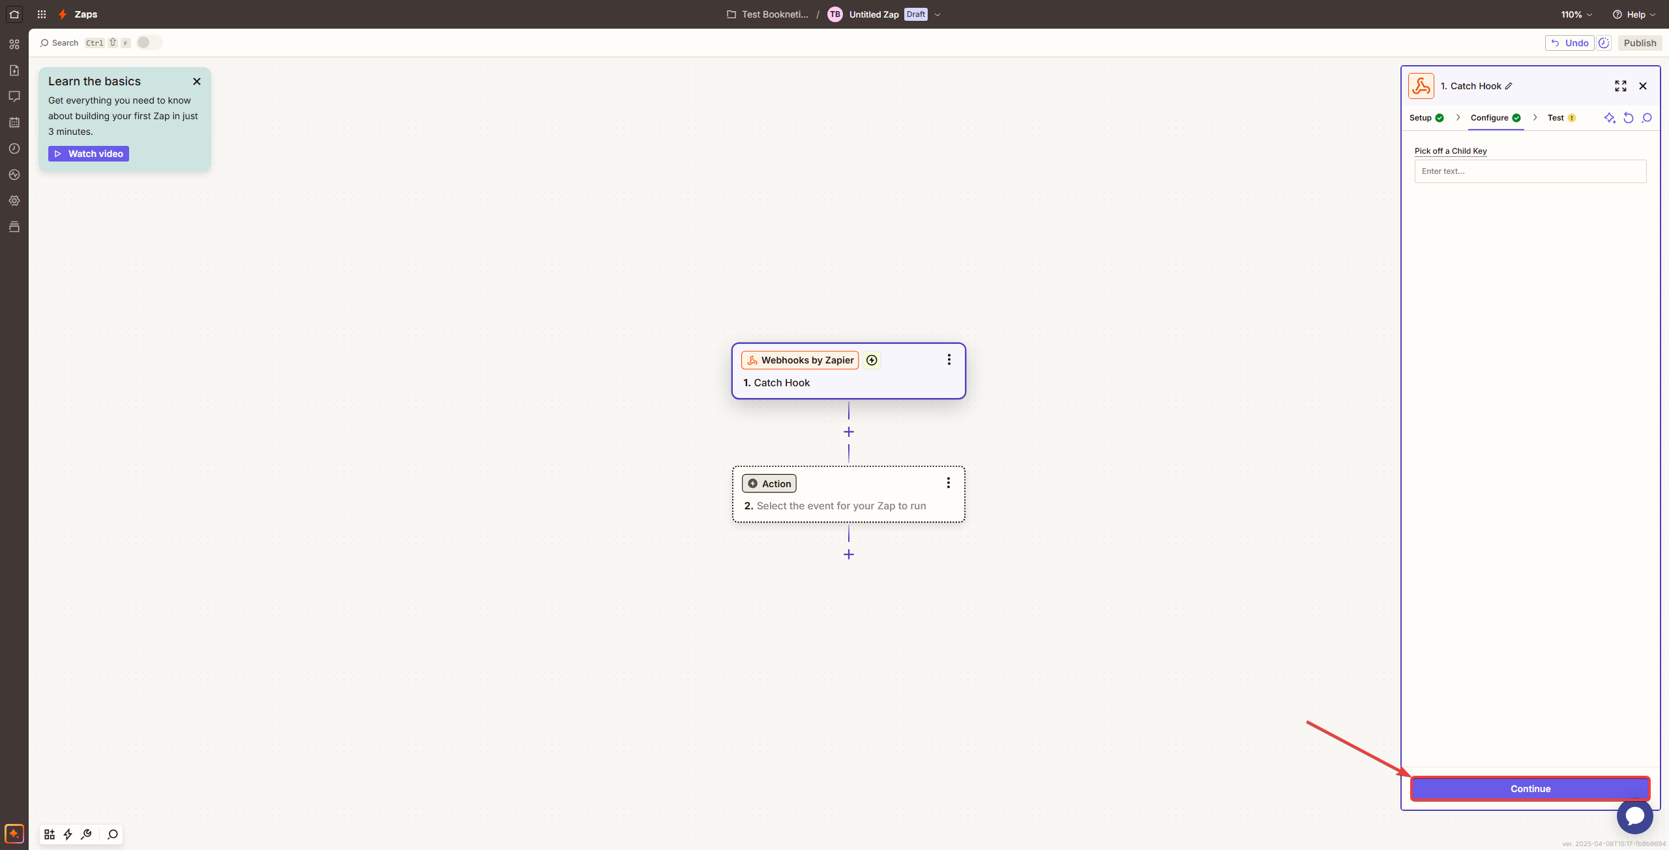Open the sidebar activity pulse icon
This screenshot has height=850, width=1669.
point(14,175)
